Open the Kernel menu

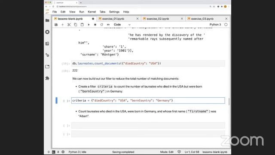(92, 12)
